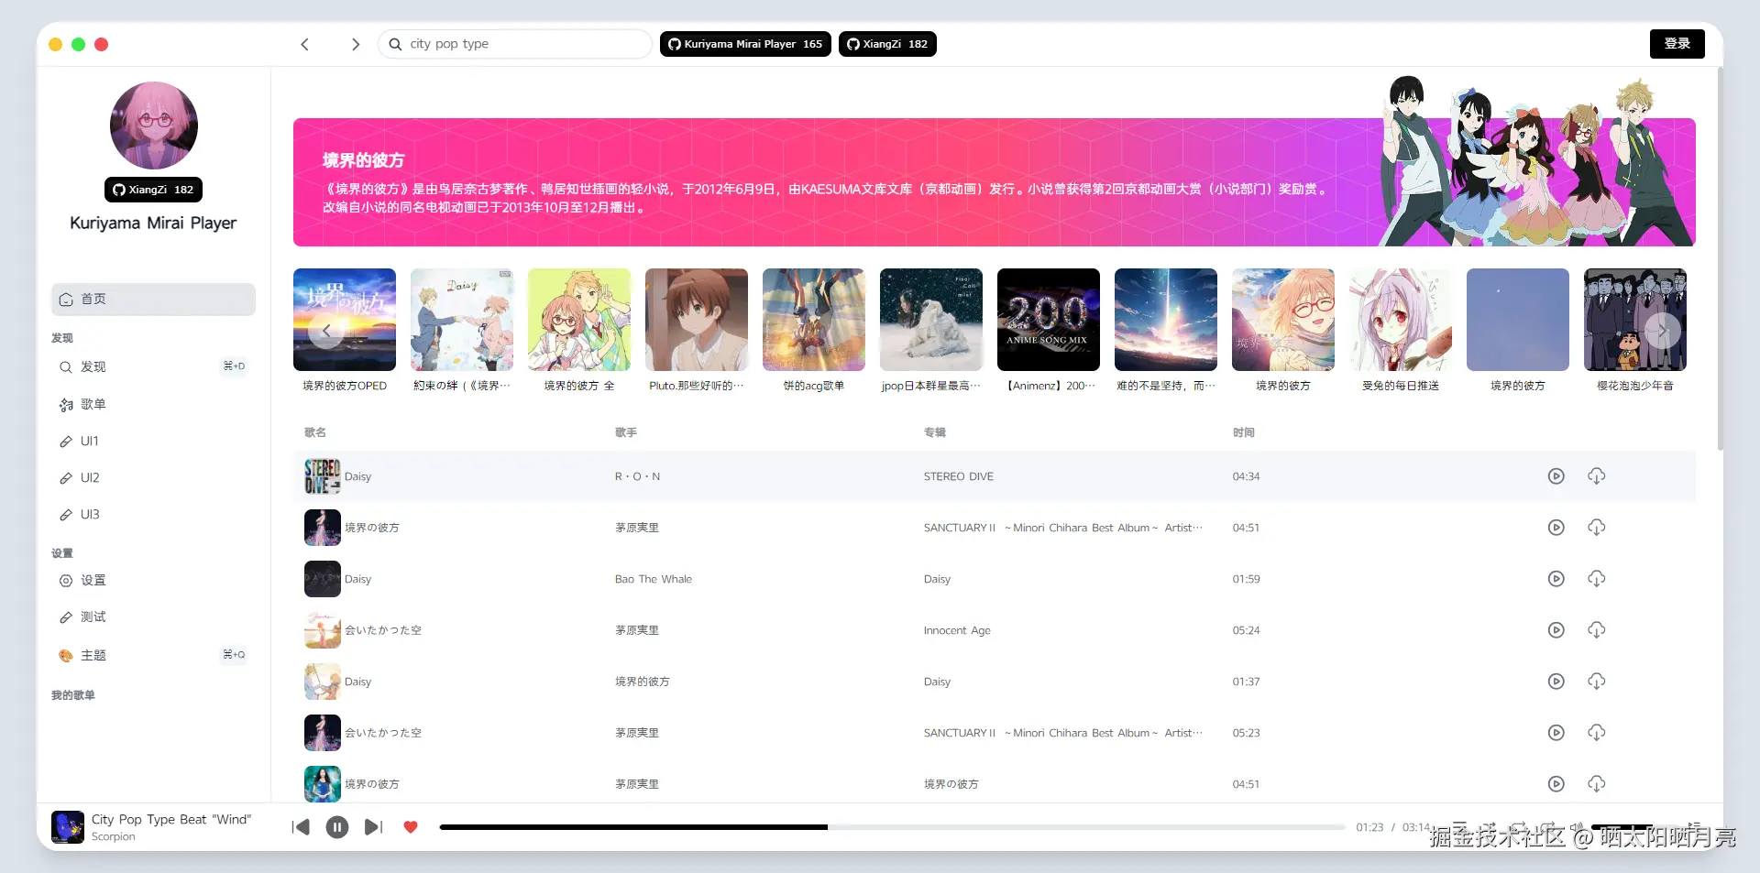
Task: Click the artist name R·O·N
Action: [x=637, y=476]
